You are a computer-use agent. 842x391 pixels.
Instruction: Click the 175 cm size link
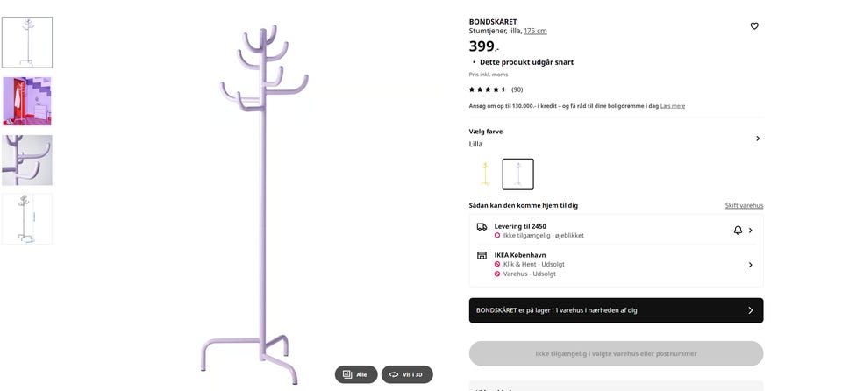coord(535,31)
